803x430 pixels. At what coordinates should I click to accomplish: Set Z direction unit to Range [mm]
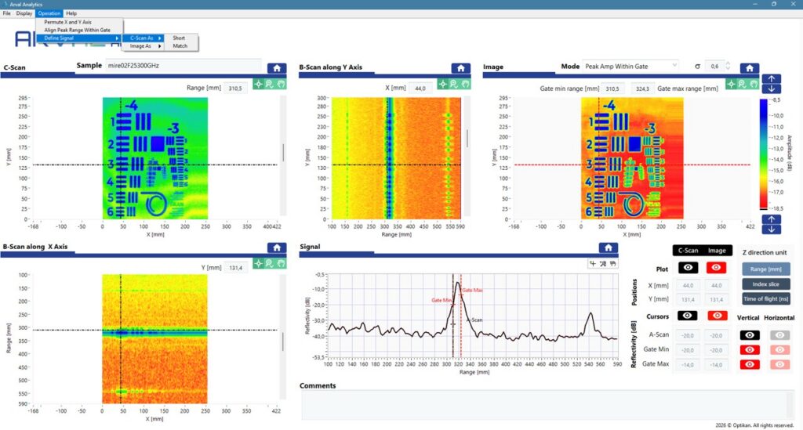pos(765,269)
